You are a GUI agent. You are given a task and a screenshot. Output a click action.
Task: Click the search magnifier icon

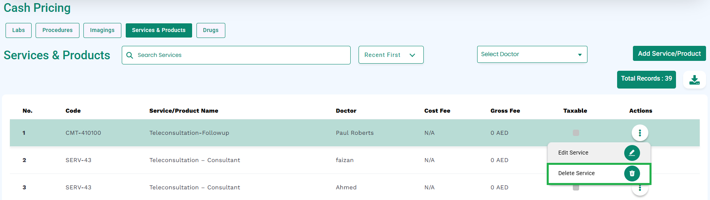(x=129, y=55)
